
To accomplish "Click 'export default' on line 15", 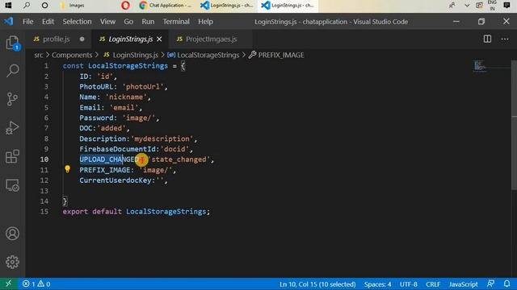I will click(92, 211).
